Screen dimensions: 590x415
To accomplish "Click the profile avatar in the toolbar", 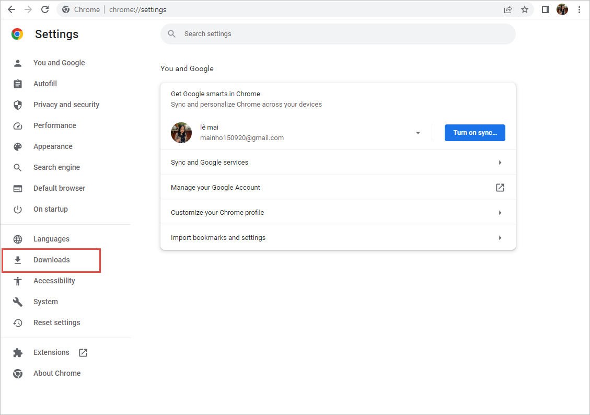I will 562,9.
